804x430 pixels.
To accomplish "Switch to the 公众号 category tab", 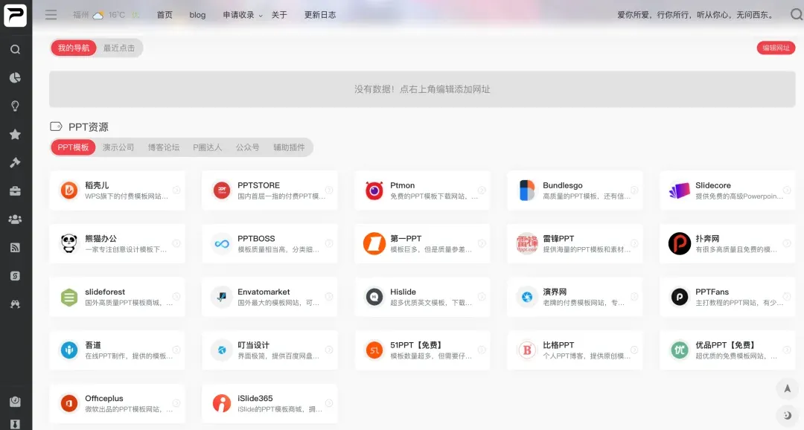I will point(248,147).
